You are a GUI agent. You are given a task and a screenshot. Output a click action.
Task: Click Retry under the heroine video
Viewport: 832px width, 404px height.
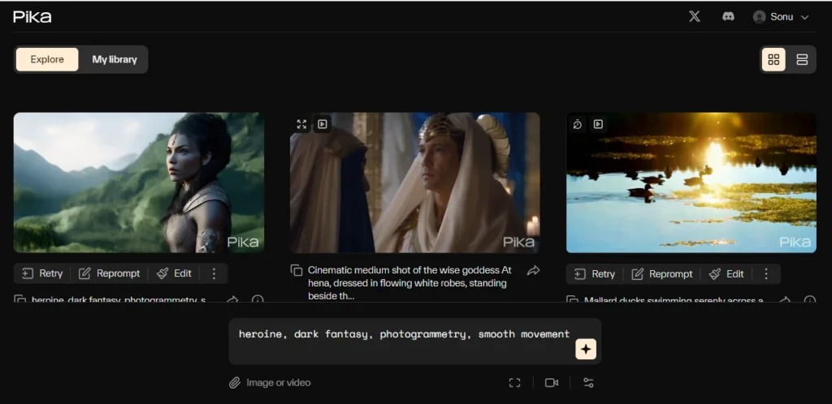point(42,273)
